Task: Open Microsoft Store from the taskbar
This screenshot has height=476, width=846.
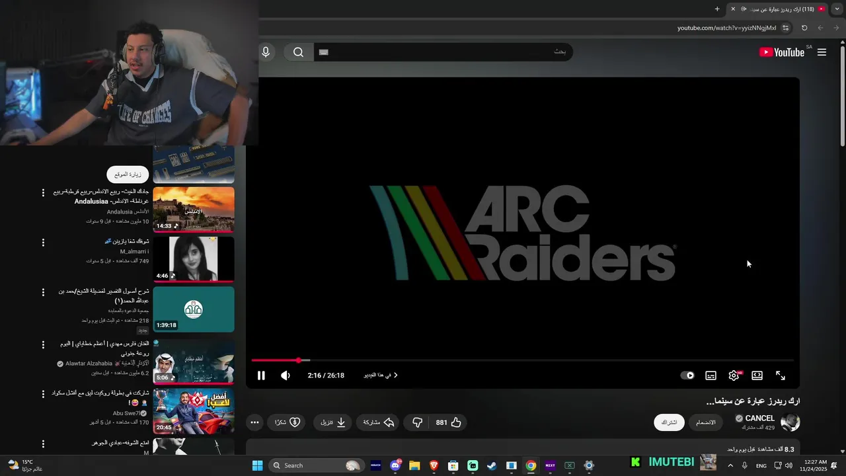Action: 453,465
